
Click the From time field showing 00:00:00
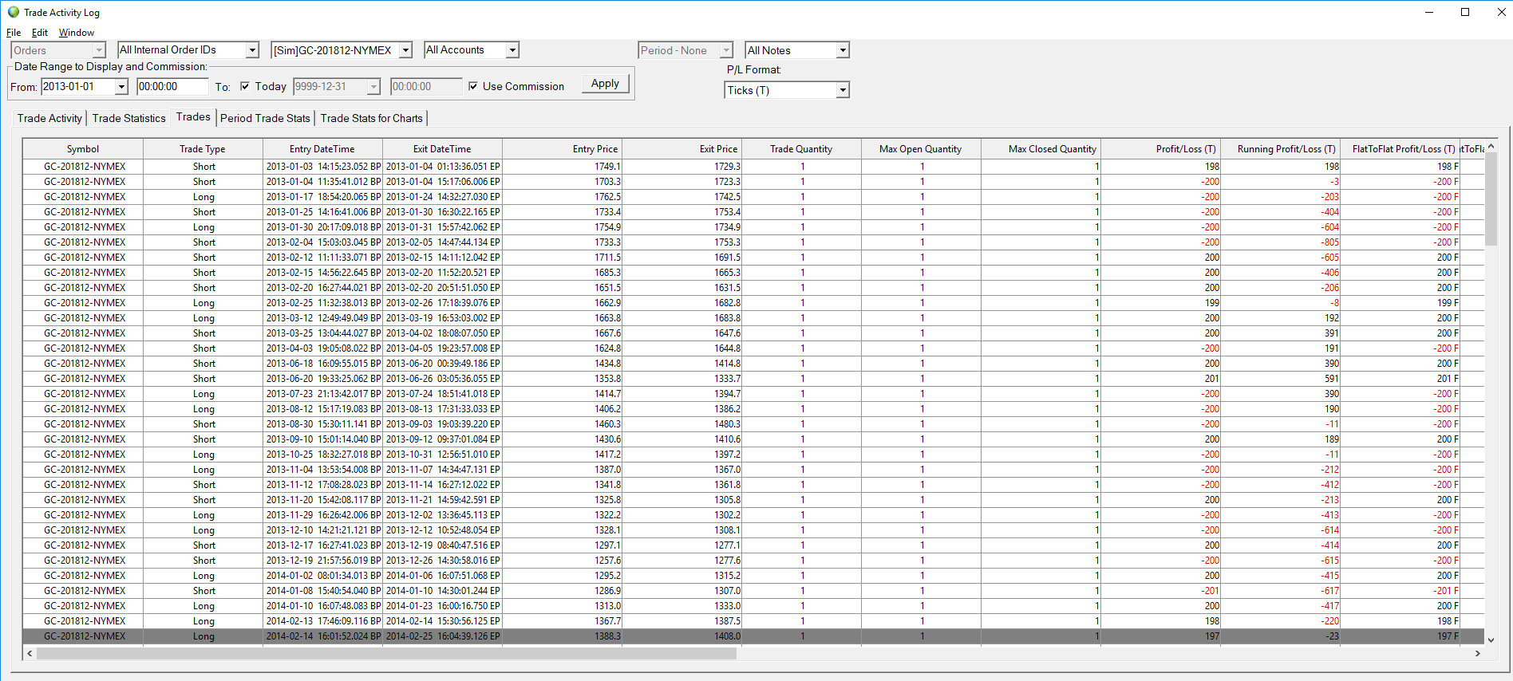172,87
